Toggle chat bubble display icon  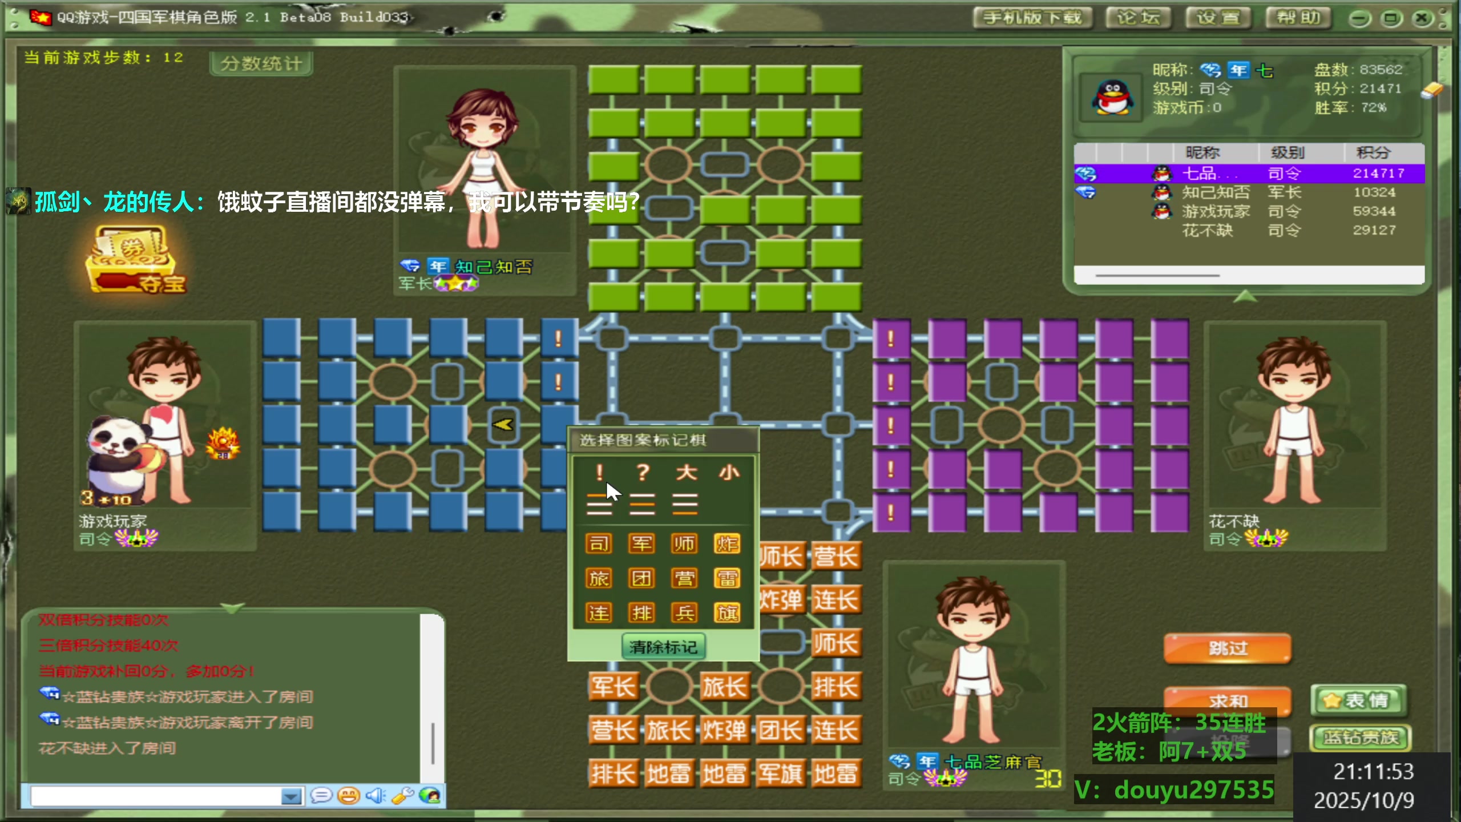[322, 797]
